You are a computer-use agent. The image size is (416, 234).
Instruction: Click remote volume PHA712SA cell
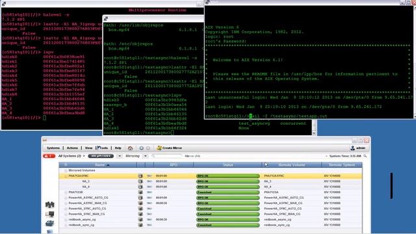click(x=271, y=192)
